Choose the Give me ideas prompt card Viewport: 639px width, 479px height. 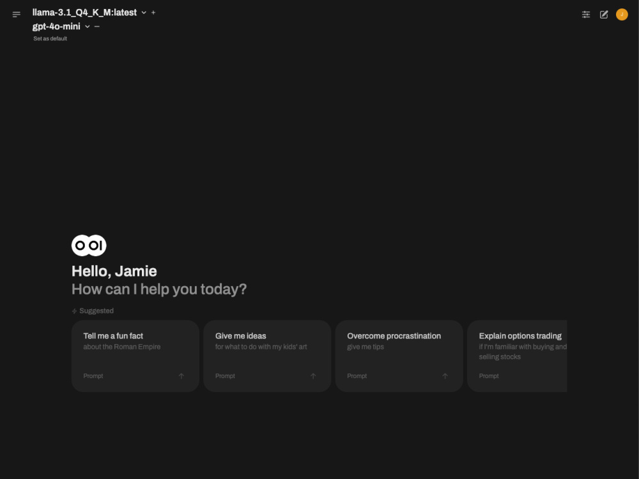[x=267, y=356]
